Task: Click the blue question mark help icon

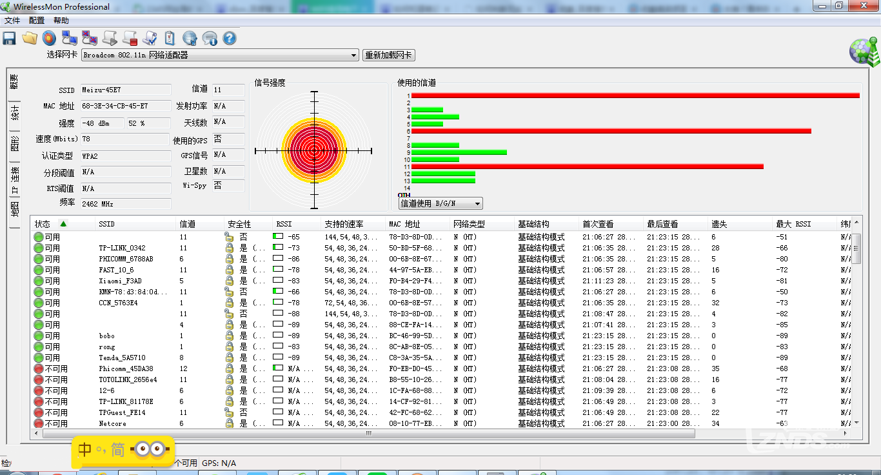Action: [230, 38]
